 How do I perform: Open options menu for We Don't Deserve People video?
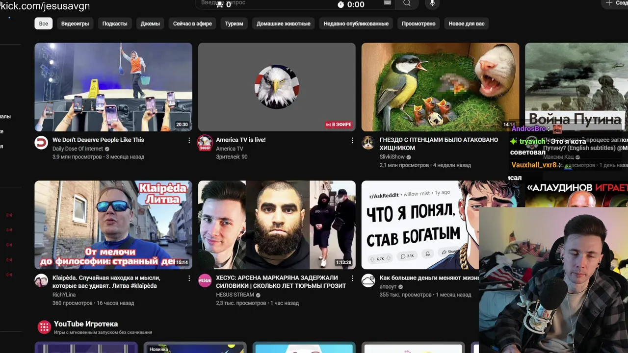(189, 140)
